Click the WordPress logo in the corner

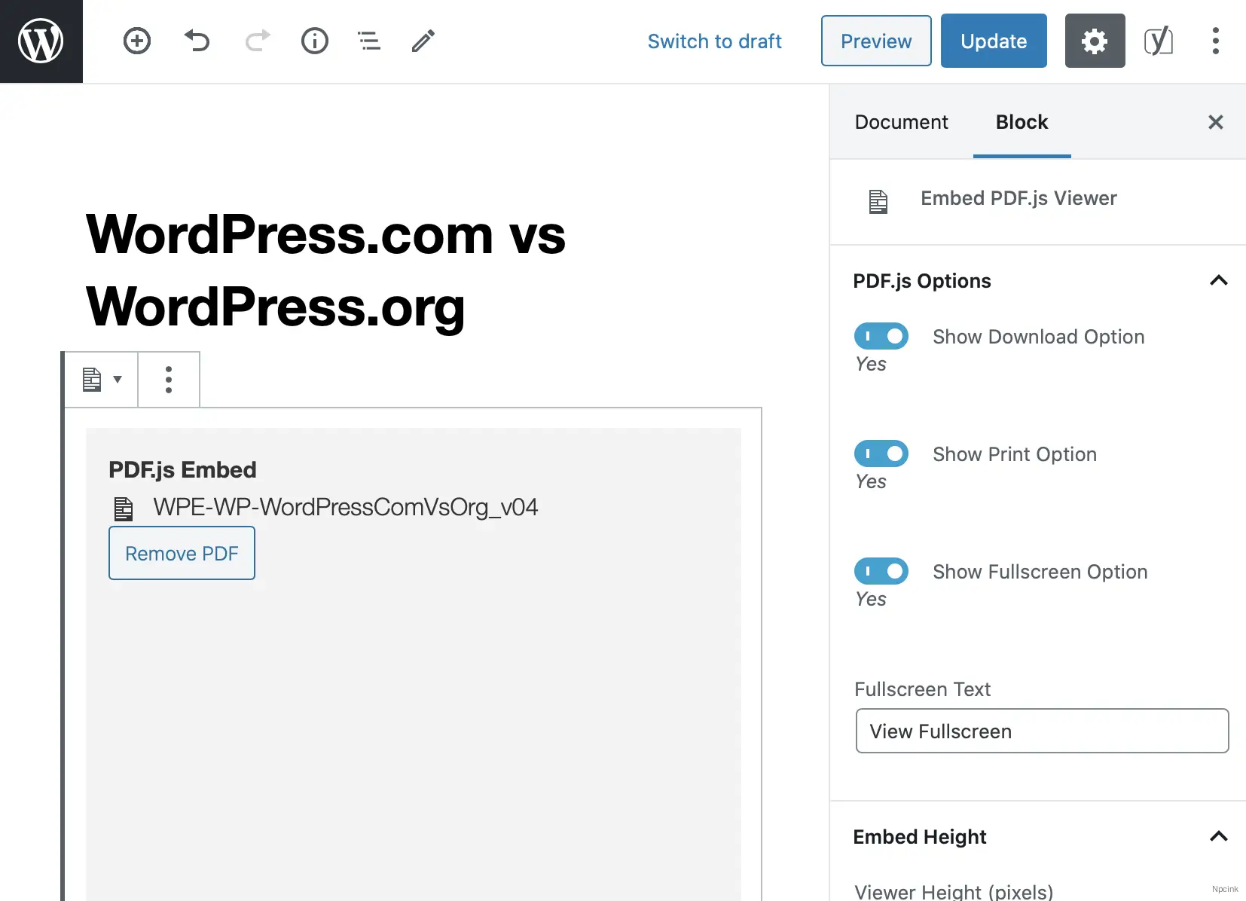[41, 41]
